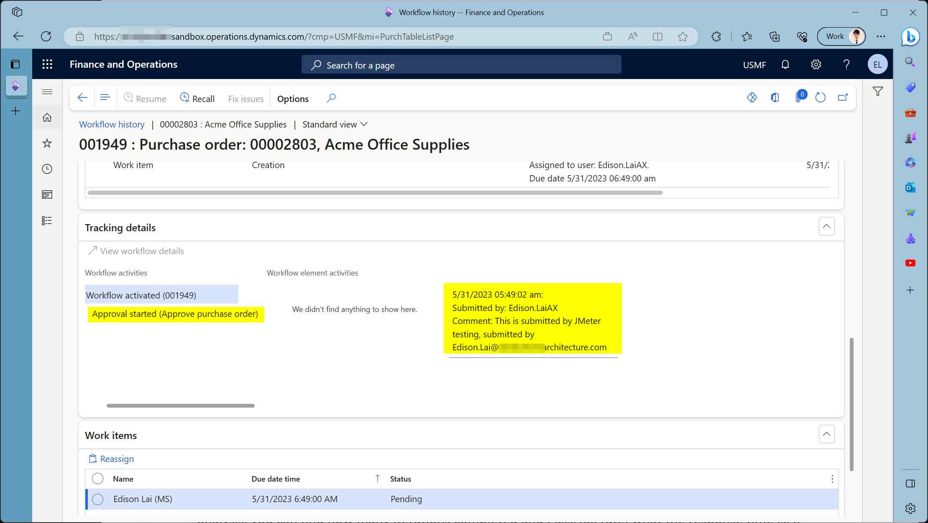Image resolution: width=928 pixels, height=523 pixels.
Task: Refresh the Workflow history page
Action: pyautogui.click(x=821, y=98)
